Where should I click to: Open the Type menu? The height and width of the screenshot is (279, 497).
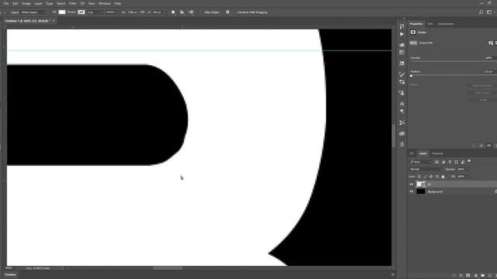coord(50,3)
